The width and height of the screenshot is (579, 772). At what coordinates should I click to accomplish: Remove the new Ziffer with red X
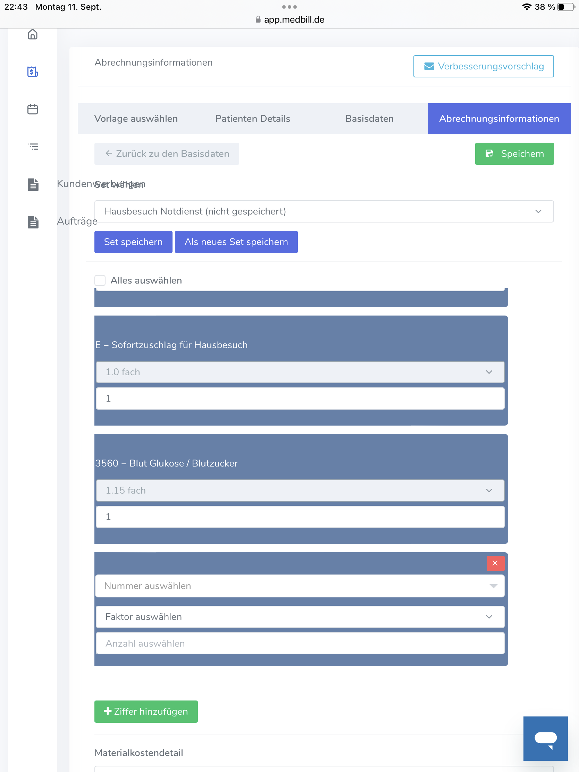tap(495, 563)
